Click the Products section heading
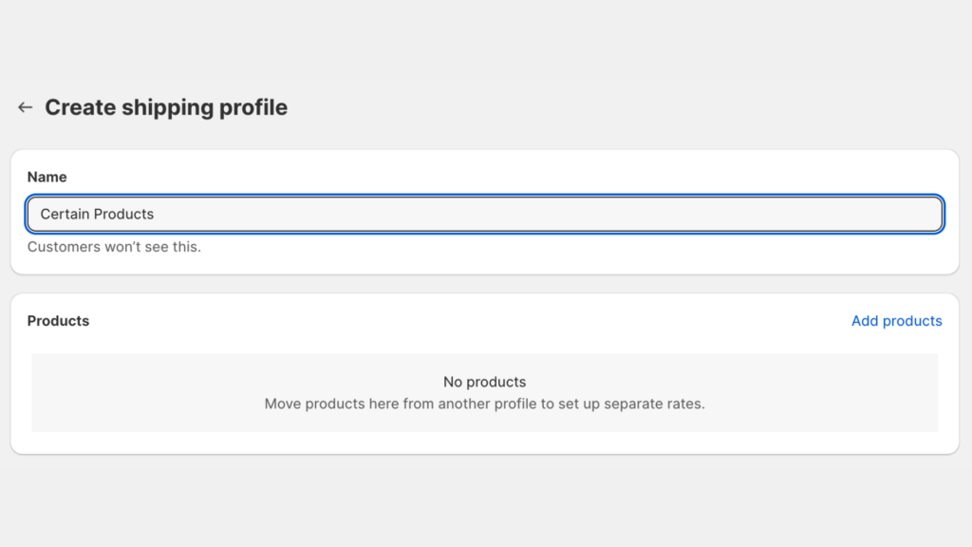This screenshot has width=972, height=547. [x=58, y=321]
